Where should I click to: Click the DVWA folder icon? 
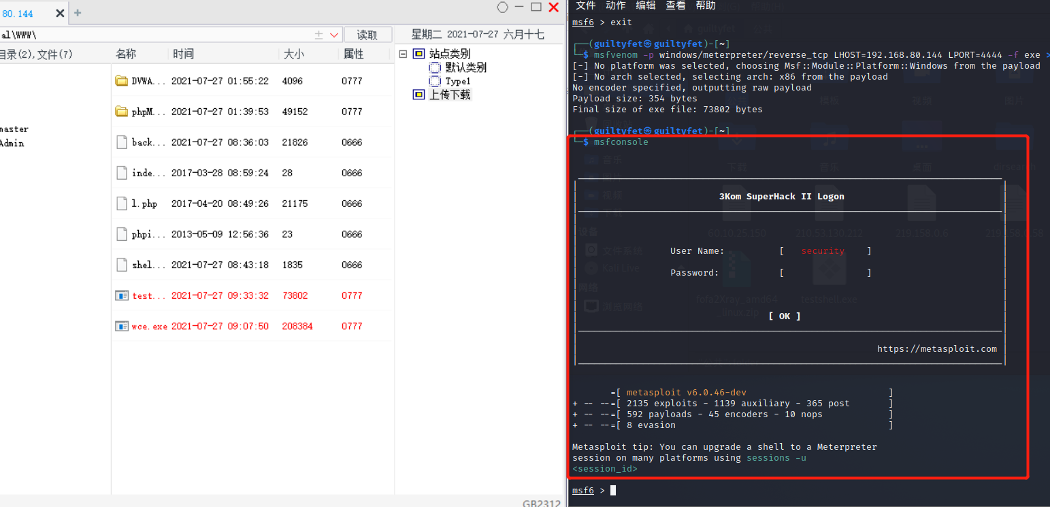pos(122,81)
